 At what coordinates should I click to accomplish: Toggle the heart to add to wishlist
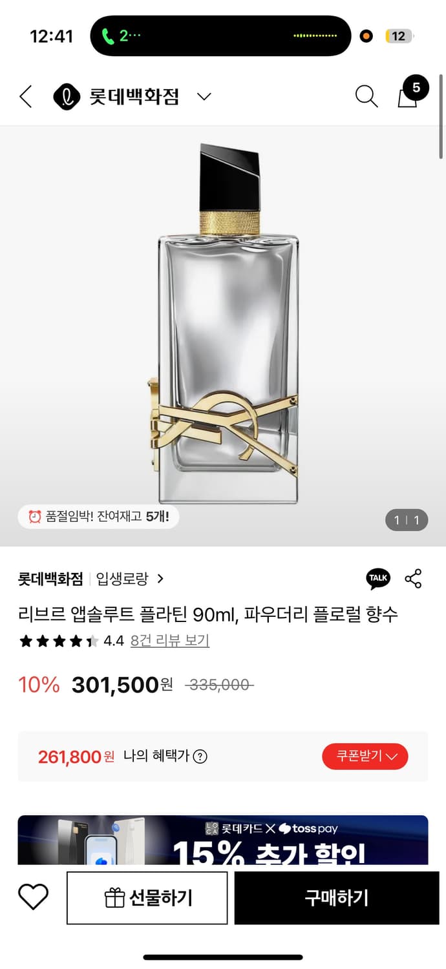[34, 897]
